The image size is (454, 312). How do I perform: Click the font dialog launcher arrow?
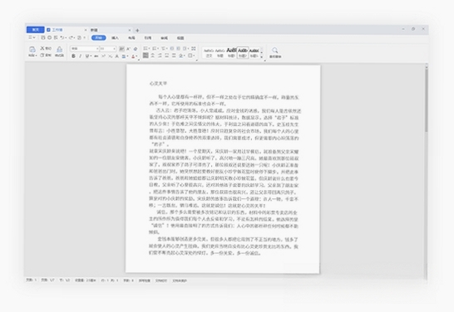(x=139, y=60)
